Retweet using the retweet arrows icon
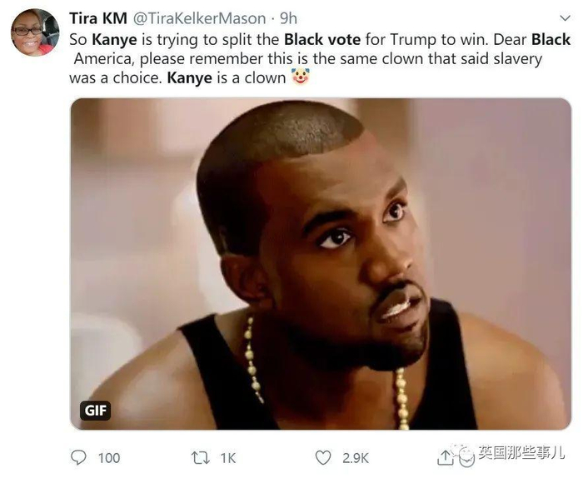The height and width of the screenshot is (478, 583). coord(200,458)
